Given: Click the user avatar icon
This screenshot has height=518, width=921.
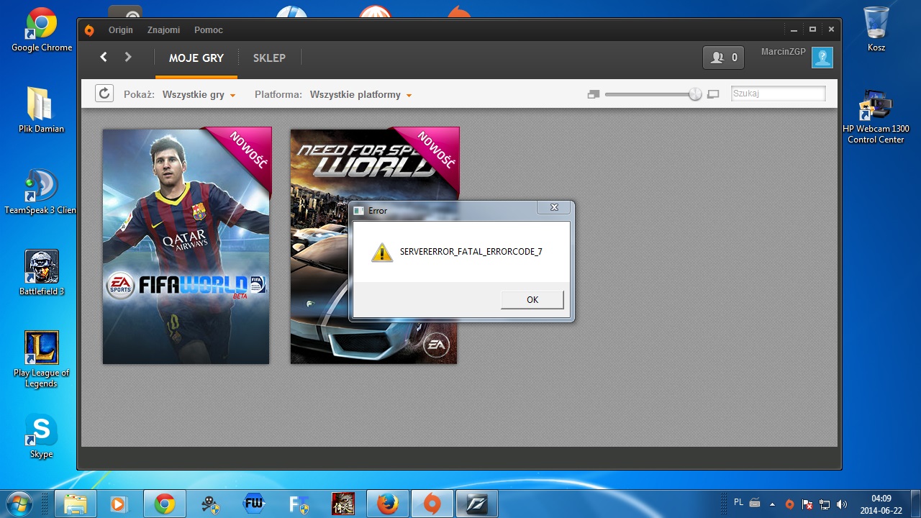Looking at the screenshot, I should [x=822, y=58].
